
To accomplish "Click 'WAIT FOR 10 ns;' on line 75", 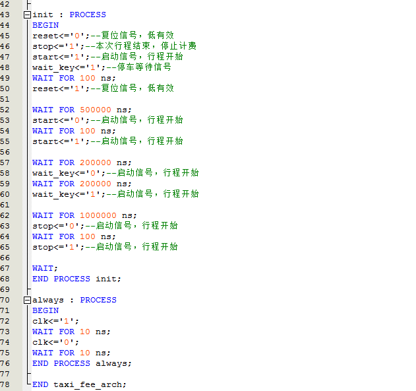I will coord(71,353).
